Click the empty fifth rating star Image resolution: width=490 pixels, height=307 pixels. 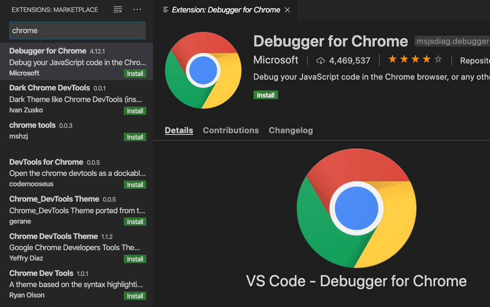pyautogui.click(x=438, y=59)
